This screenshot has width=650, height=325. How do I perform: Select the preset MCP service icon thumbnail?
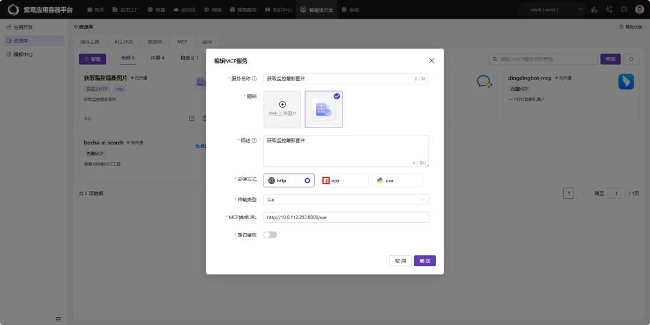(324, 110)
